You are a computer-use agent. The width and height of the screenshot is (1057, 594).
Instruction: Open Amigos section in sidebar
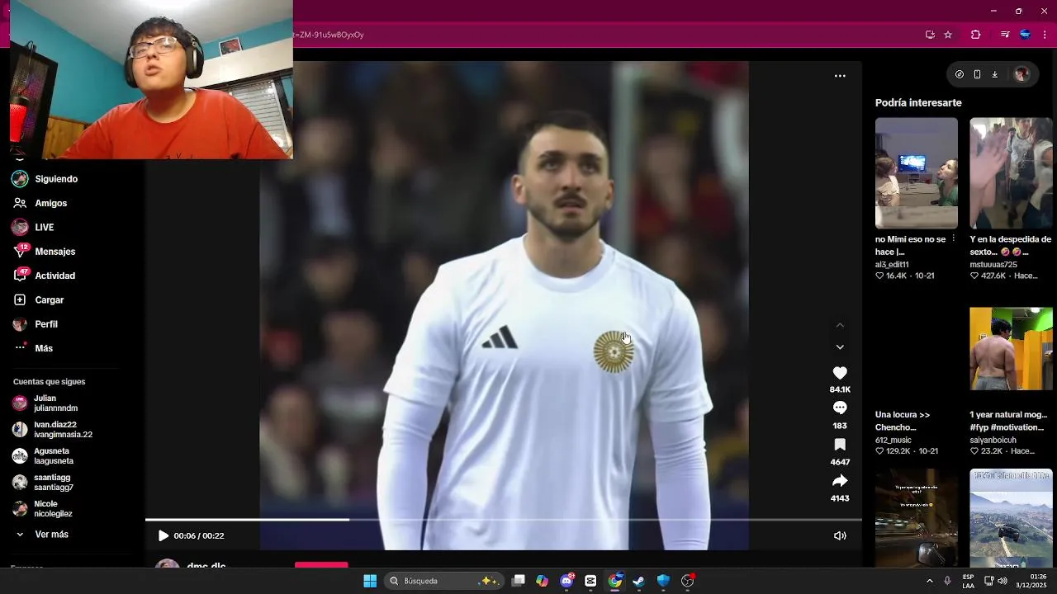pos(51,203)
